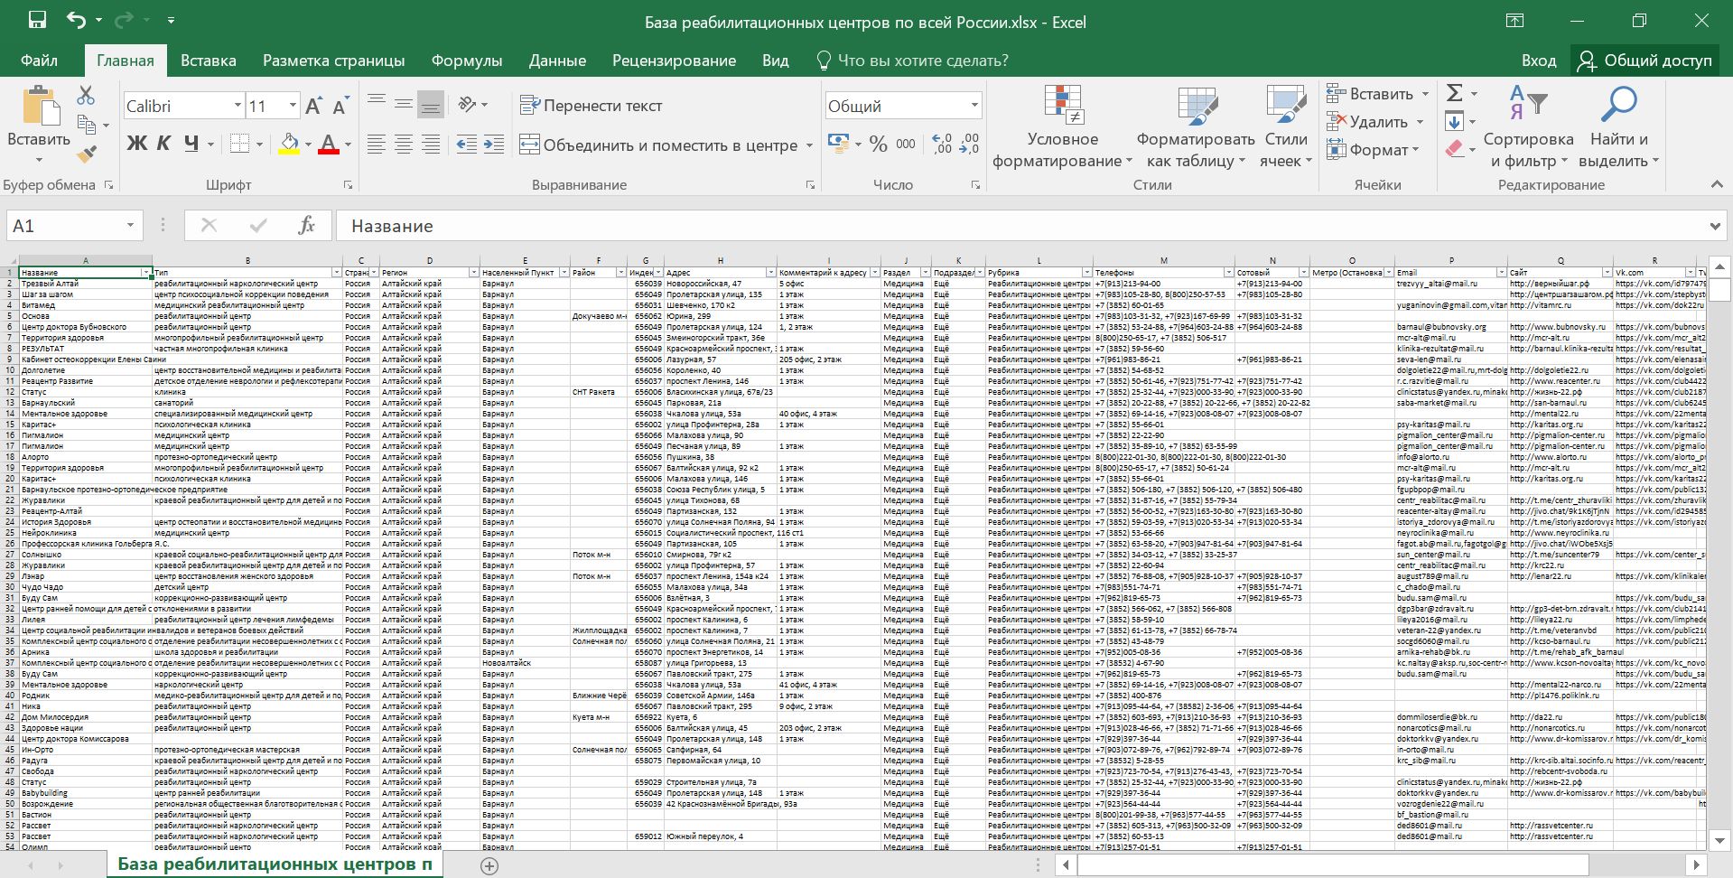Screen dimensions: 1733x878
Task: Click the Percent style icon
Action: click(878, 144)
